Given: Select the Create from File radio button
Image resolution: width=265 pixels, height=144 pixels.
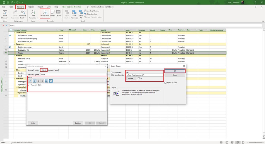Looking at the screenshot, I should [x=112, y=75].
